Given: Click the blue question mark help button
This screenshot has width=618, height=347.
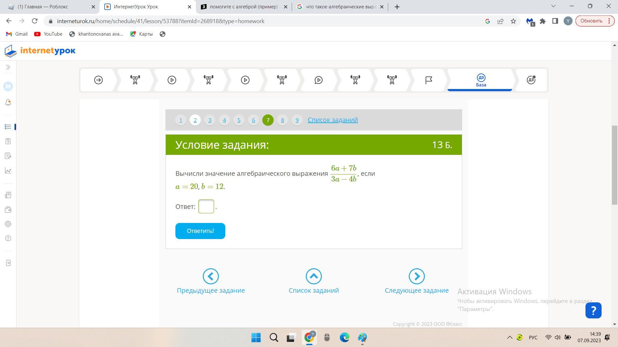Looking at the screenshot, I should click(593, 310).
